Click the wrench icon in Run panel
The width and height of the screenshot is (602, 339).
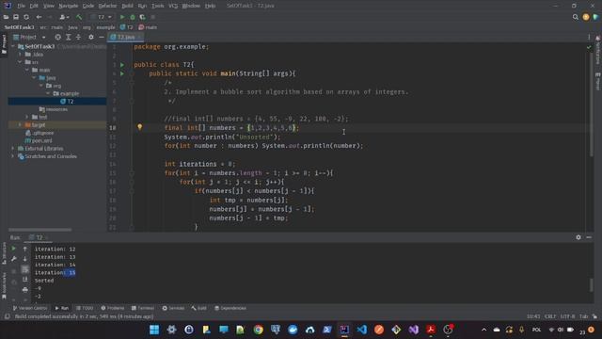click(14, 259)
